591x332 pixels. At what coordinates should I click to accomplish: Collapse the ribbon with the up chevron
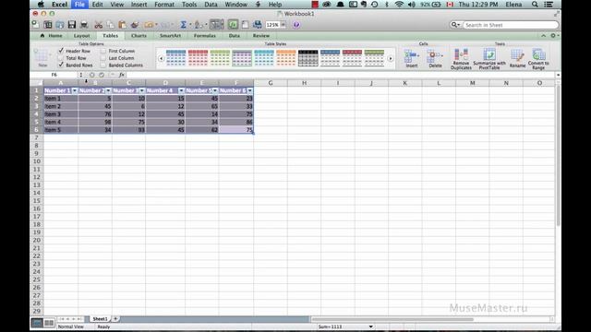(544, 35)
